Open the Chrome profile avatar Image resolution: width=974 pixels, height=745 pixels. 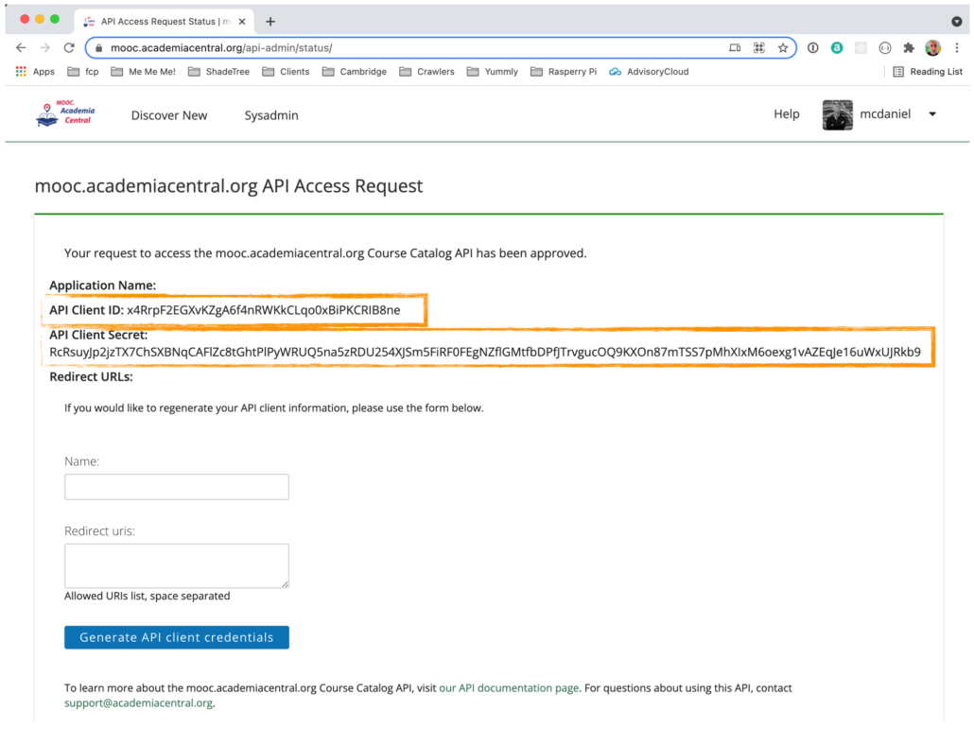(933, 48)
